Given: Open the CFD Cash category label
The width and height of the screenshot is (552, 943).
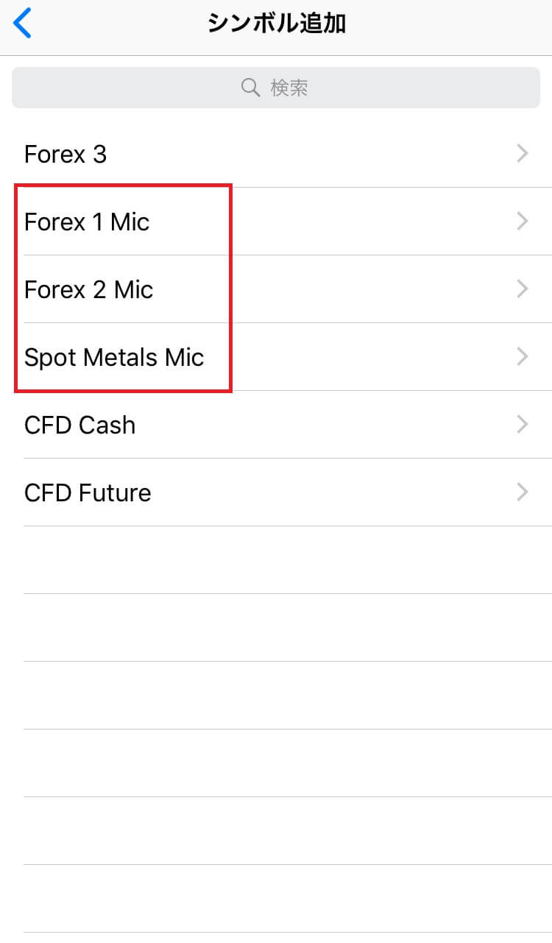Looking at the screenshot, I should click(79, 425).
